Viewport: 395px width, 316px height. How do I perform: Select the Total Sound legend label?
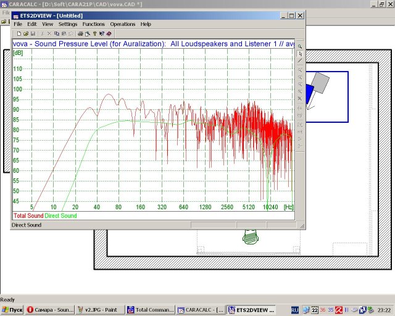pos(28,215)
